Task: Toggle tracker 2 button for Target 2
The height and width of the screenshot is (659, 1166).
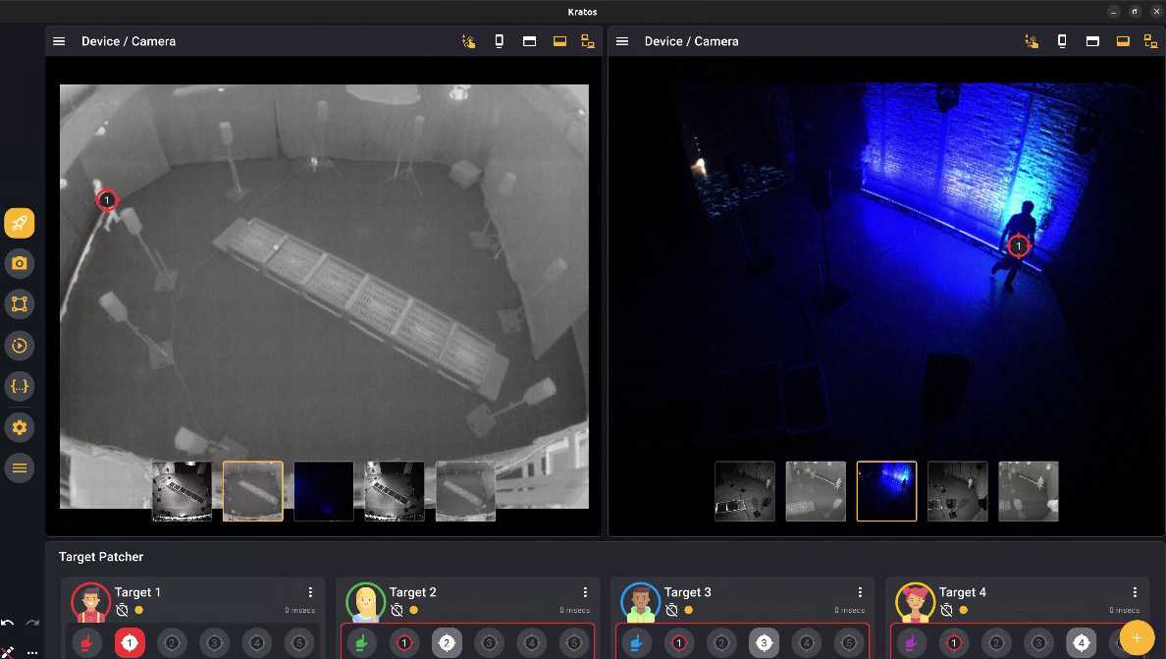Action: click(x=447, y=643)
